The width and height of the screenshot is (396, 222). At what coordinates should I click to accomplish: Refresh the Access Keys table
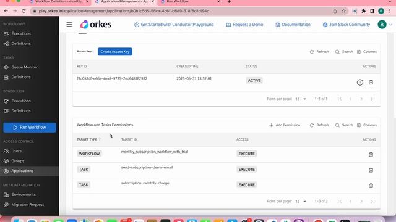(319, 52)
